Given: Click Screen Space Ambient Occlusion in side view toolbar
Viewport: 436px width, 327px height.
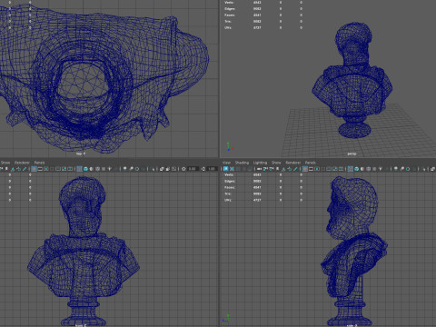Looking at the screenshot, I should pyautogui.click(x=396, y=169).
